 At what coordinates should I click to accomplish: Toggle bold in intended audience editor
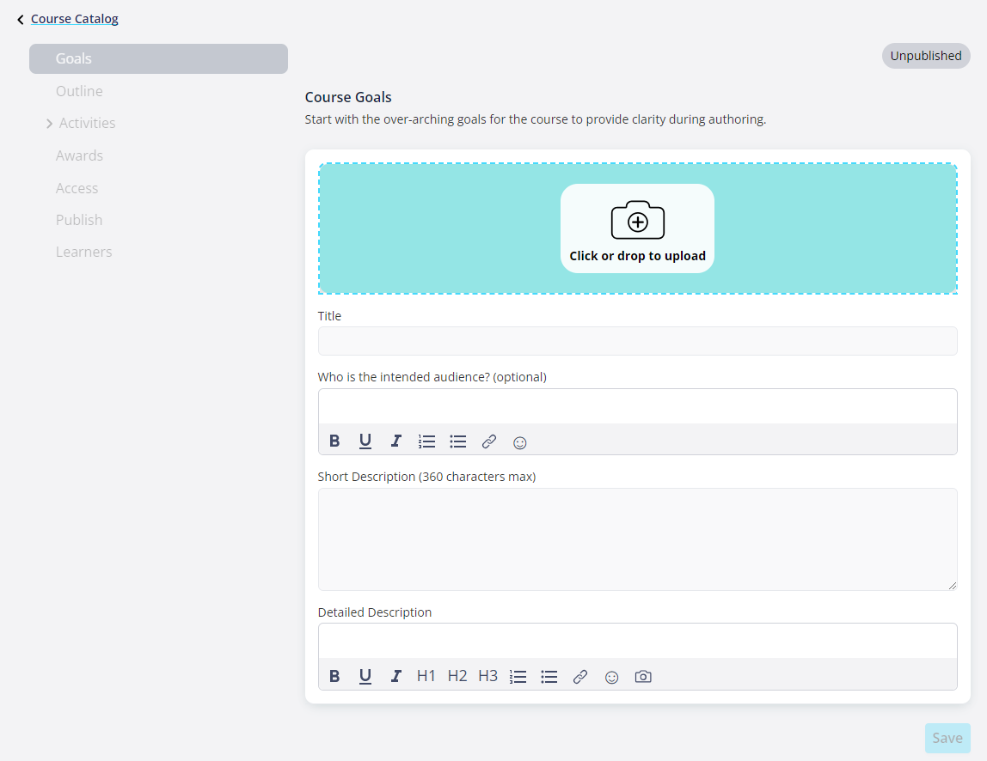click(x=334, y=441)
